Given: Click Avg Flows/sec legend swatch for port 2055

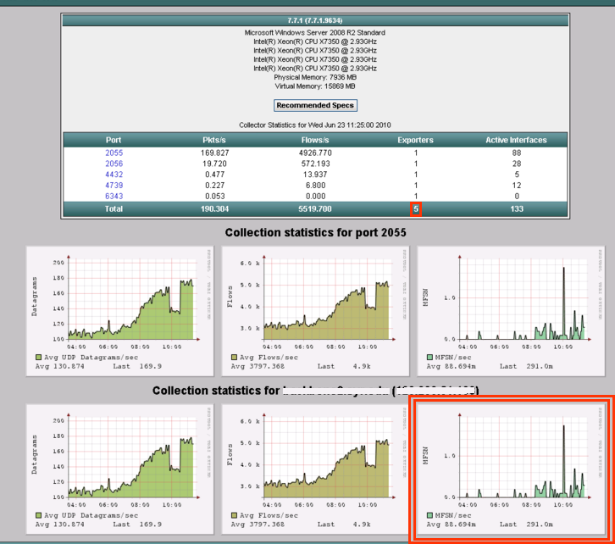Looking at the screenshot, I should click(x=235, y=358).
